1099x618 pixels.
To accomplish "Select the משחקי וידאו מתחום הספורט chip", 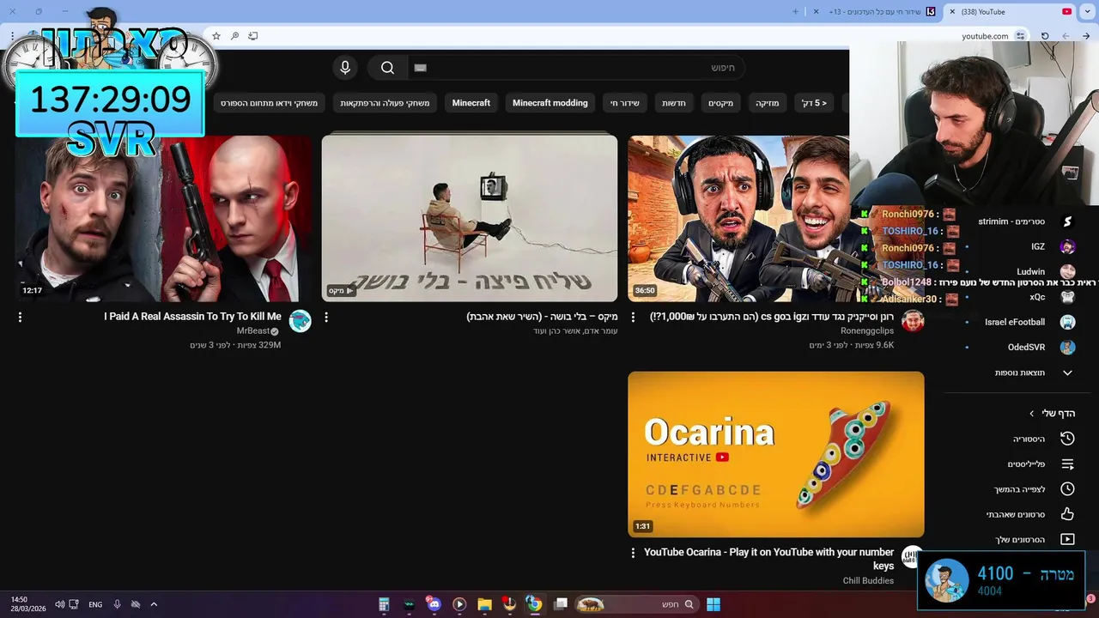I will (x=269, y=103).
